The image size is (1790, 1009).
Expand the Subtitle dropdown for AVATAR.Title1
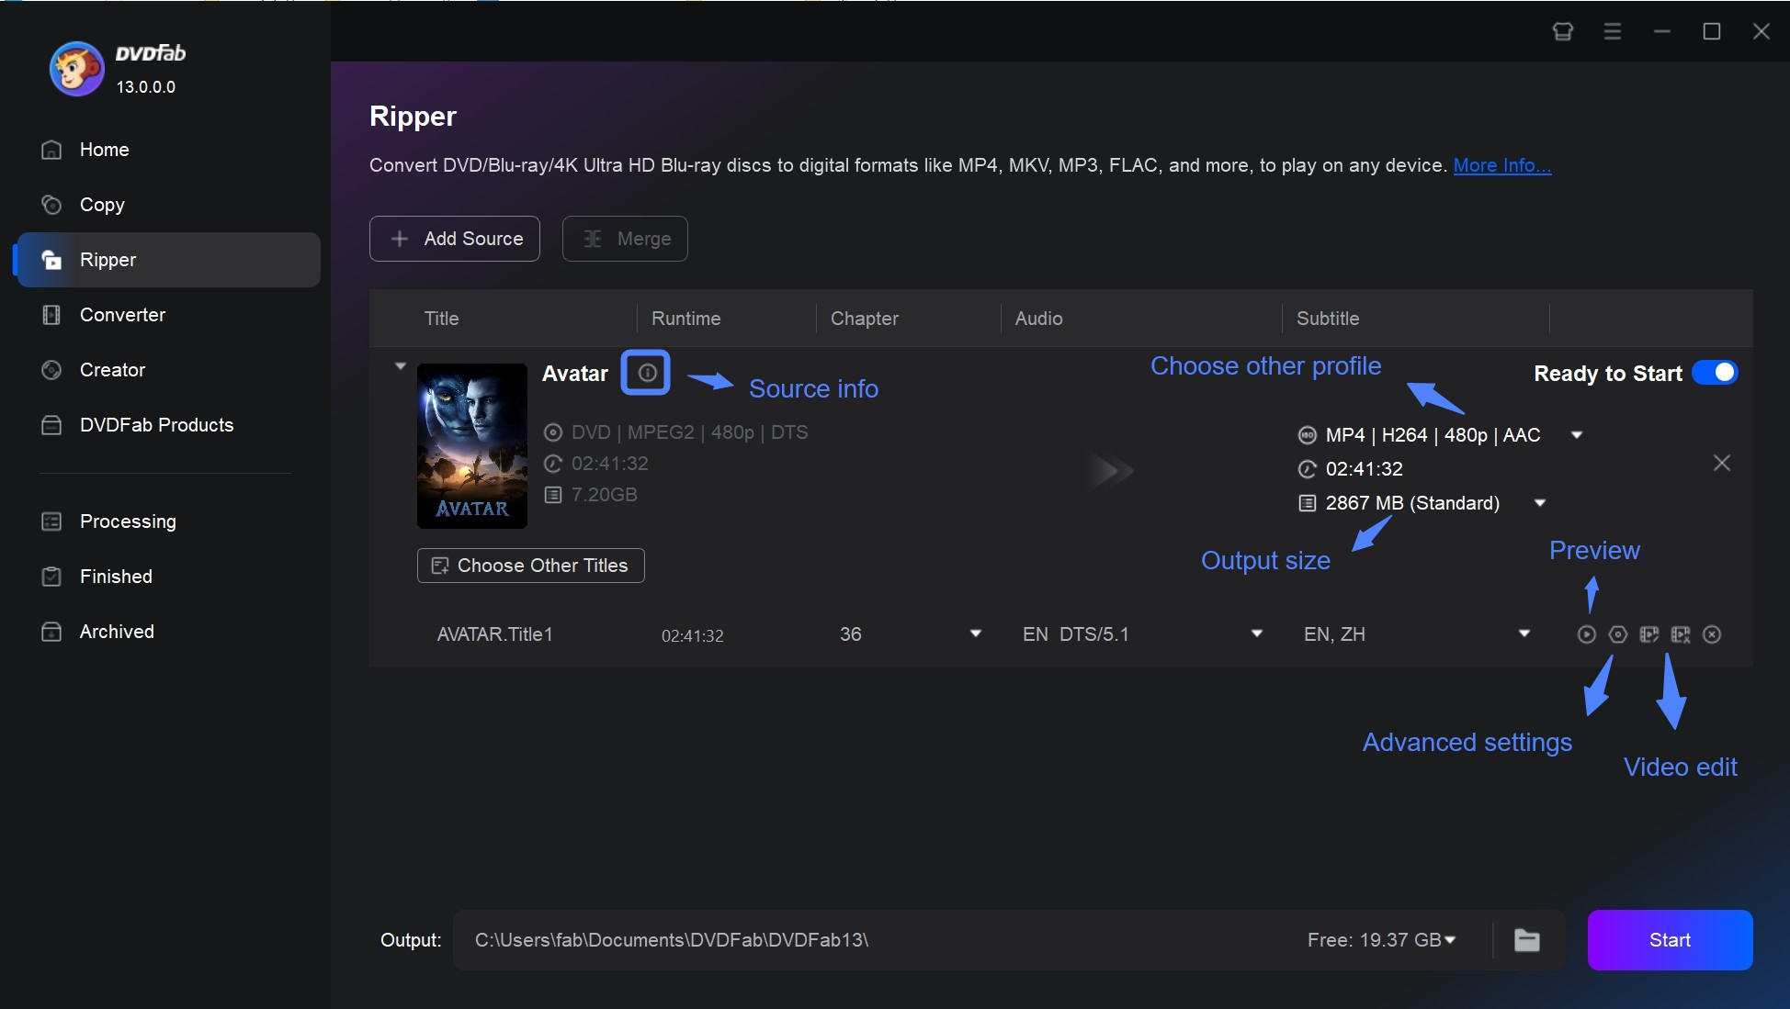(x=1525, y=634)
